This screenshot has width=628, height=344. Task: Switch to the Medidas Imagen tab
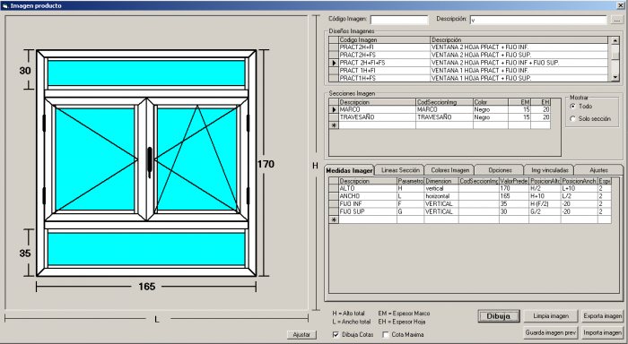coord(349,170)
